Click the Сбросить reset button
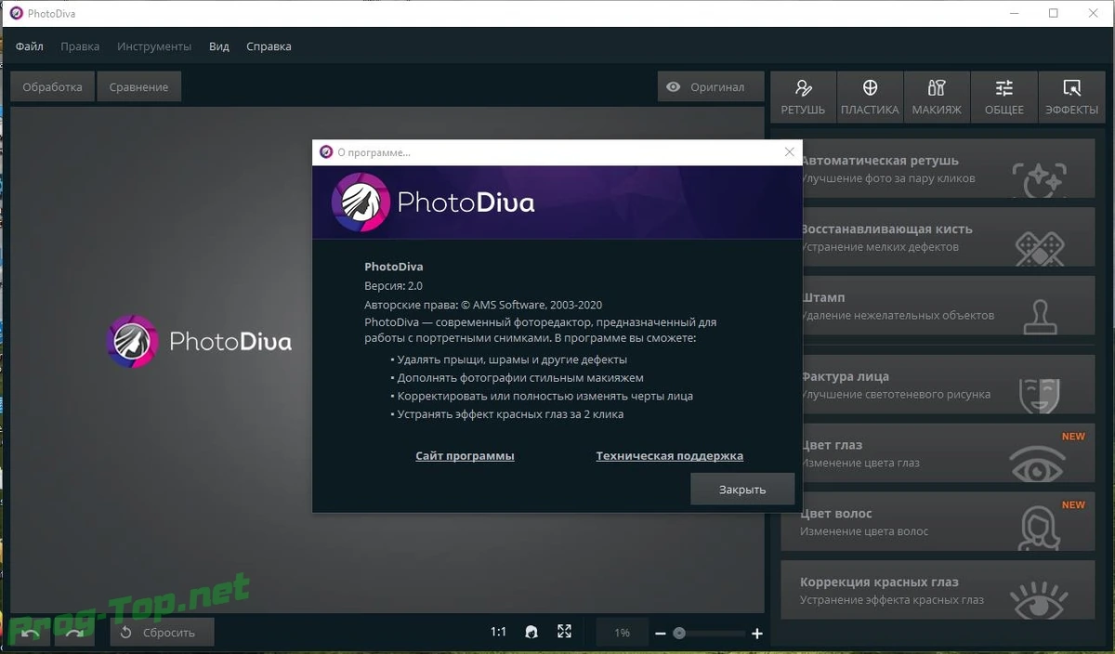The height and width of the screenshot is (654, 1115). 163,633
